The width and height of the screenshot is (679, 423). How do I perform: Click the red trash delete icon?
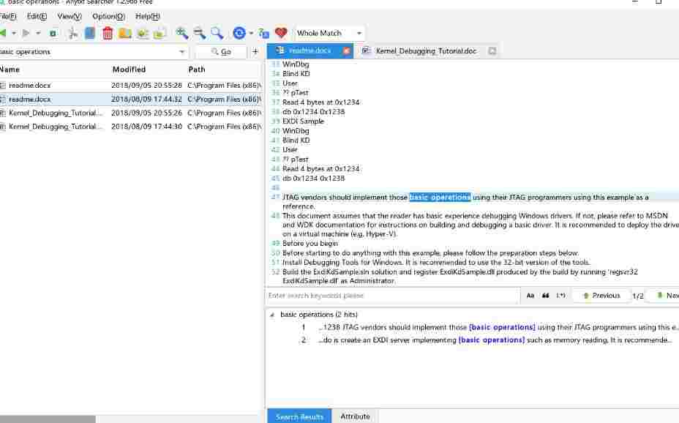click(108, 33)
